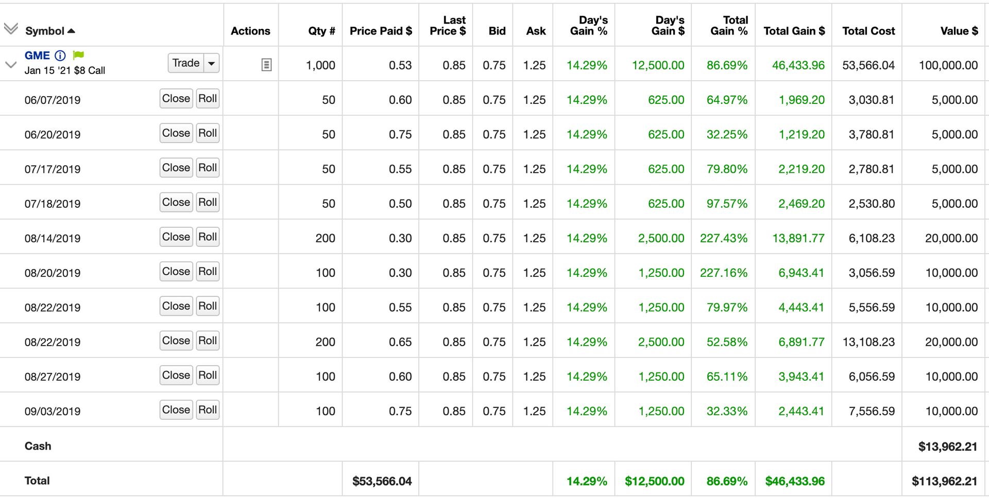Roll the 06/20/2019 lot
Image resolution: width=989 pixels, height=500 pixels.
tap(208, 133)
